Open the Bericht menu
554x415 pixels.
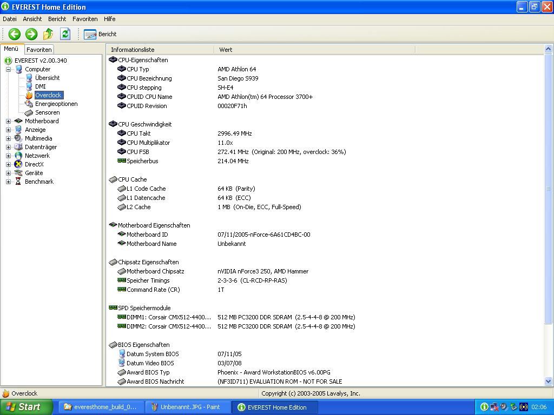(x=57, y=19)
